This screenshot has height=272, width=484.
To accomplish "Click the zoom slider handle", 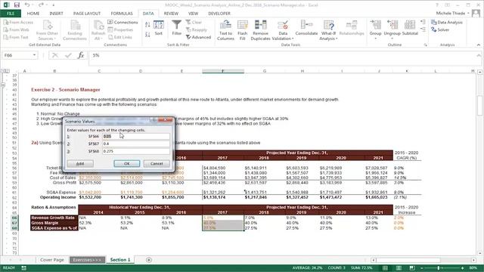I will click(x=439, y=268).
